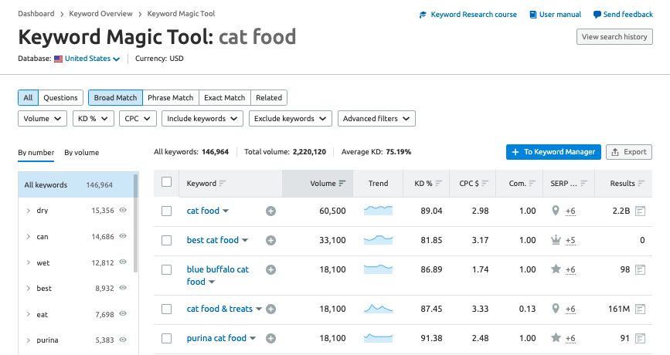This screenshot has width=670, height=355.
Task: Click location pin in 'cat food & treats' row
Action: pos(555,309)
